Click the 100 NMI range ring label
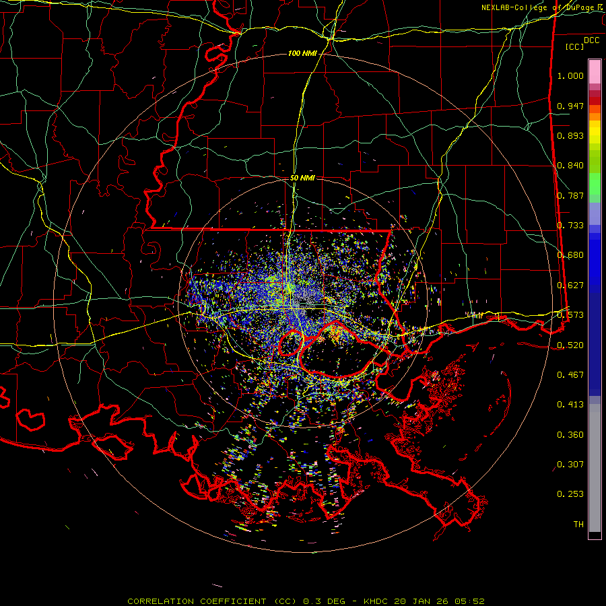606x606 pixels. (x=302, y=53)
